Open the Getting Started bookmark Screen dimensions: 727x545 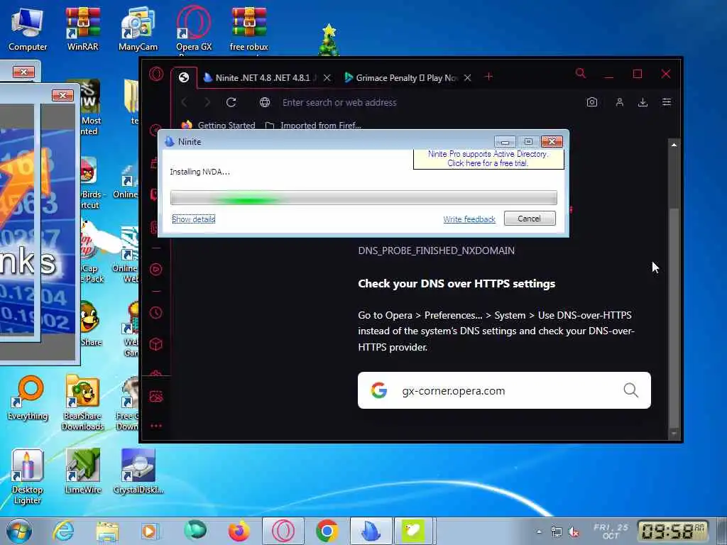click(x=219, y=125)
